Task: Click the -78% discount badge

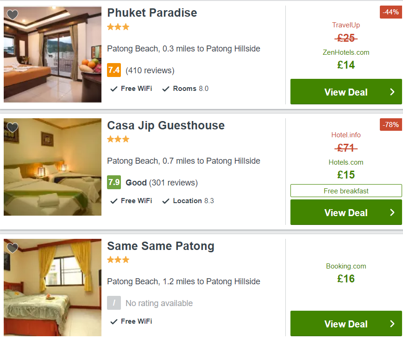Action: tap(390, 125)
